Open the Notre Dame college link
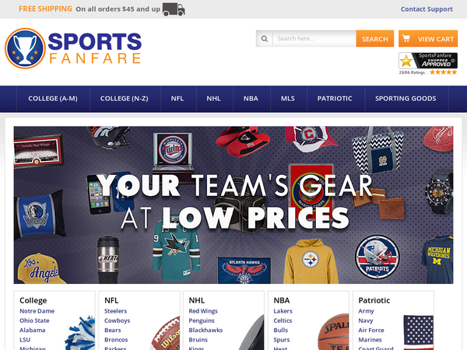467x350 pixels. tap(37, 311)
